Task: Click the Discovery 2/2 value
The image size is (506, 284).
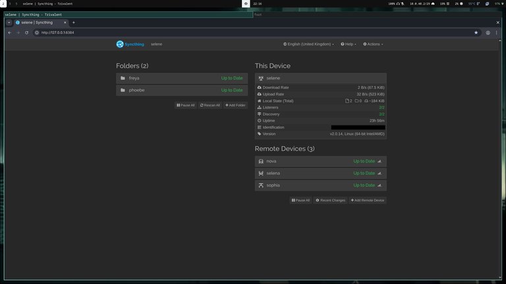Action: [x=381, y=114]
